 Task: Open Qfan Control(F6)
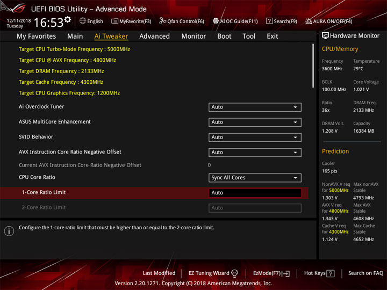182,21
